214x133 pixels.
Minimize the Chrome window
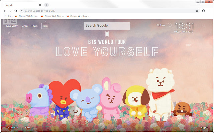[x=198, y=2]
